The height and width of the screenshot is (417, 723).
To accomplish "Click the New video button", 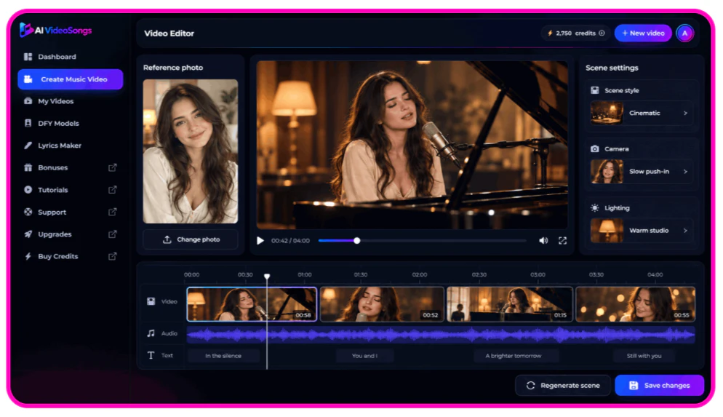I will [x=643, y=33].
